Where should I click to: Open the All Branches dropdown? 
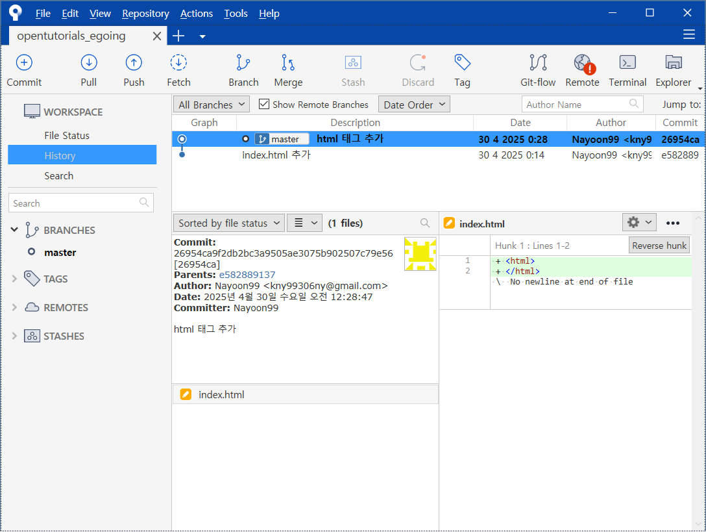coord(211,105)
